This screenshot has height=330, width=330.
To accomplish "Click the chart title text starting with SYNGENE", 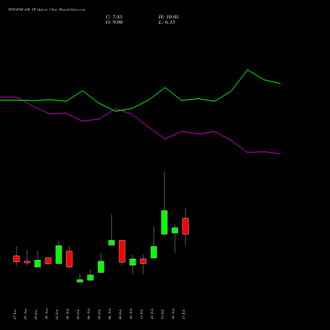I will (x=47, y=10).
